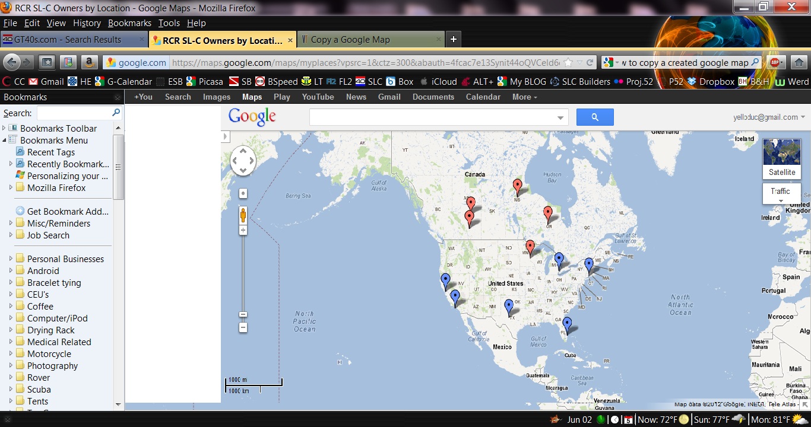Open the Picasa bookmark
The image size is (811, 427).
[205, 81]
